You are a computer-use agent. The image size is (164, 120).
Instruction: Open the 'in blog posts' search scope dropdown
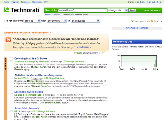tap(118, 10)
